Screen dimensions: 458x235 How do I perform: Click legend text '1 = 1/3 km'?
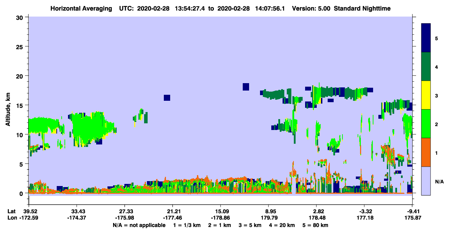pos(187,225)
